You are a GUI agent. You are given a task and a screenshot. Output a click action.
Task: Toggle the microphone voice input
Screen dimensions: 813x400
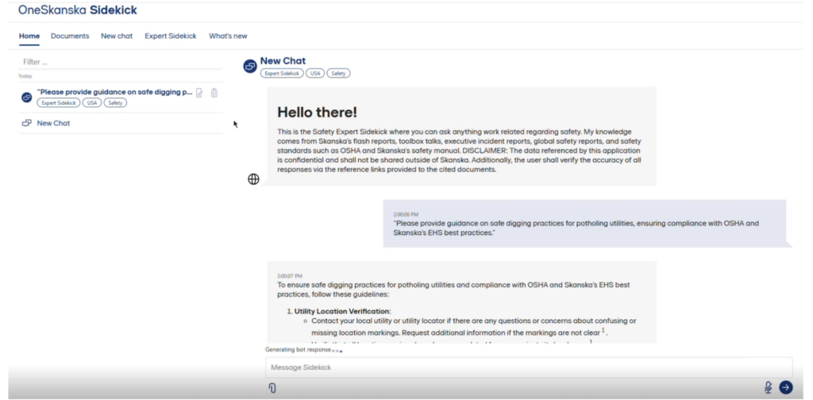pos(768,387)
